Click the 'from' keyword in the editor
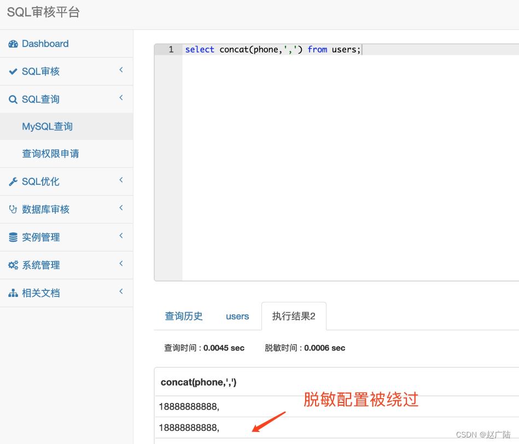 coord(317,50)
